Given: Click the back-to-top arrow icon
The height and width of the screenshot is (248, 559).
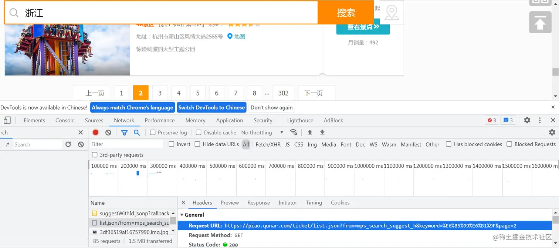Looking at the screenshot, I should point(540,22).
